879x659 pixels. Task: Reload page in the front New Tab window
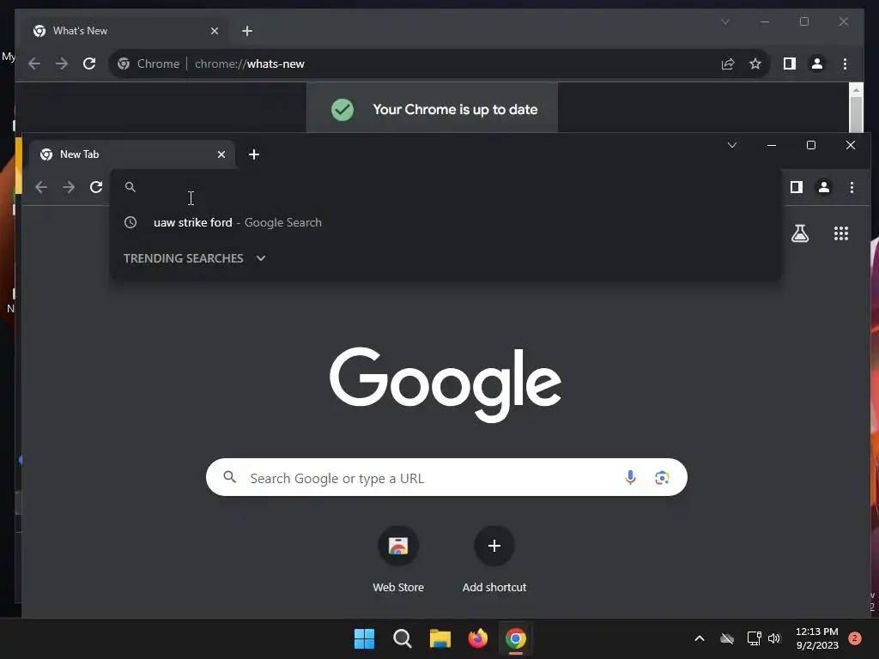[x=96, y=187]
